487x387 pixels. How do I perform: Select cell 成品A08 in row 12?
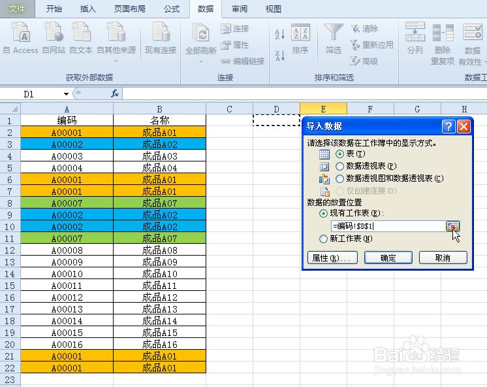(160, 250)
